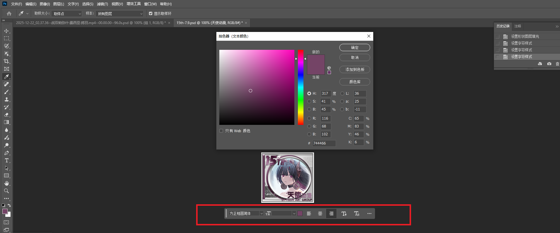Open the 样本 所有图层 dropdown
The image size is (560, 233).
(120, 14)
